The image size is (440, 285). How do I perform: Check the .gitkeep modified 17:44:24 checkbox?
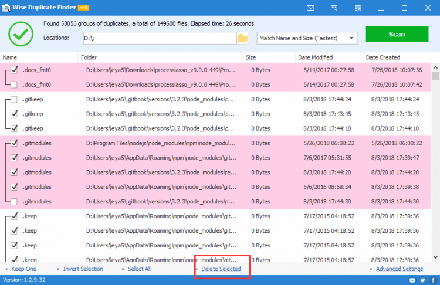click(x=14, y=99)
